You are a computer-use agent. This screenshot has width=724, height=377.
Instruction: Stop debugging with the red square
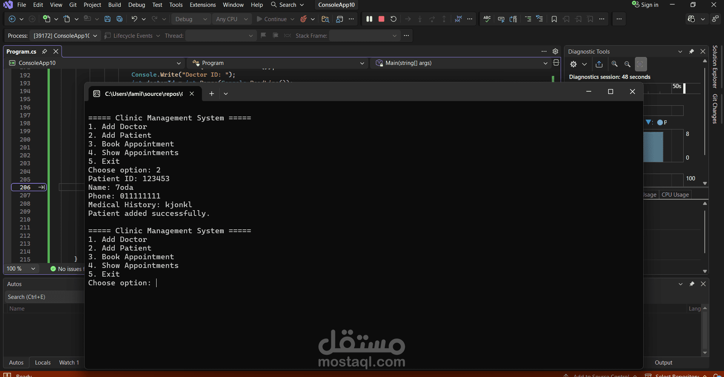381,19
